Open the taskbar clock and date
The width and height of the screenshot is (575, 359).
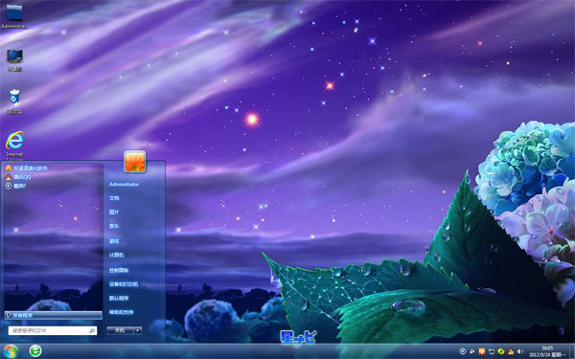pyautogui.click(x=547, y=351)
